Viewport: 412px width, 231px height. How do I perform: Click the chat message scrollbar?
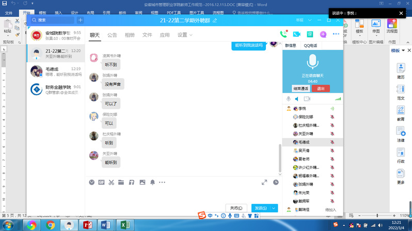280,158
